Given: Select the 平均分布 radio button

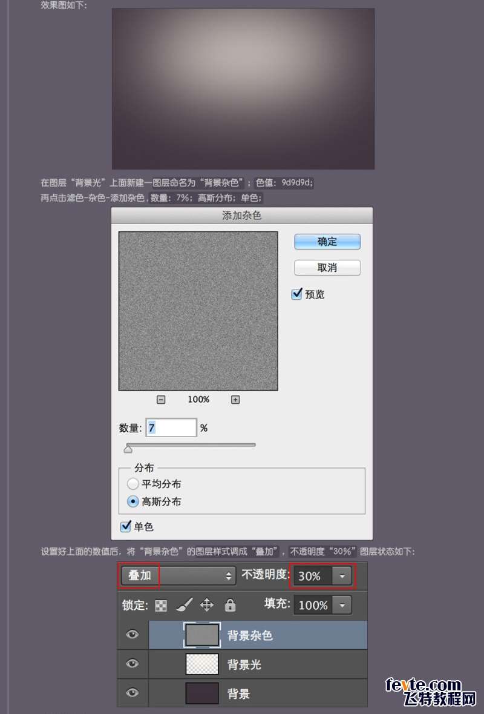Looking at the screenshot, I should (x=132, y=484).
